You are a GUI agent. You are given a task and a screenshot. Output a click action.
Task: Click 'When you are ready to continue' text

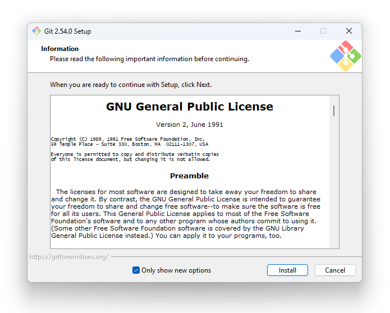click(131, 85)
